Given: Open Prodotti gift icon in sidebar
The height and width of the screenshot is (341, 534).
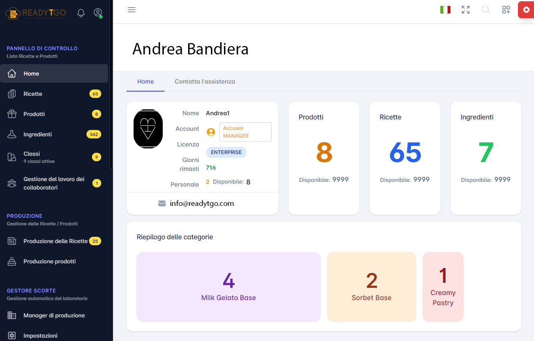Looking at the screenshot, I should click(12, 114).
